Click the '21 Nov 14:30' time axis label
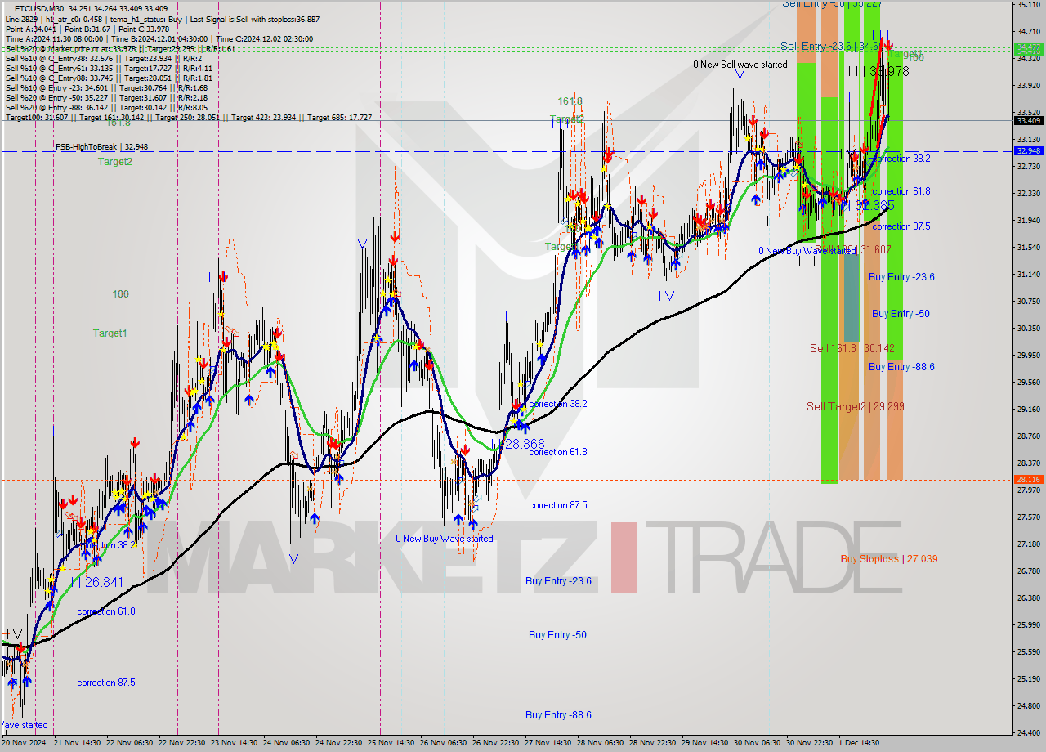 78,743
